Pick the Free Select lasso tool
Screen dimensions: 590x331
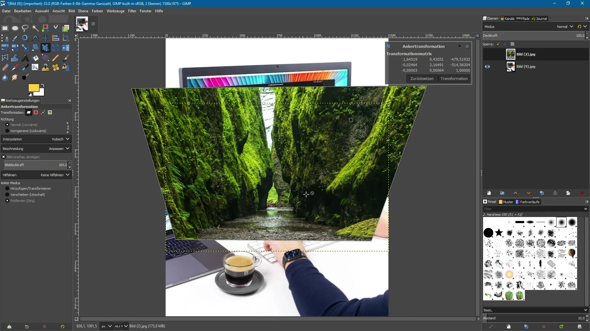point(25,29)
